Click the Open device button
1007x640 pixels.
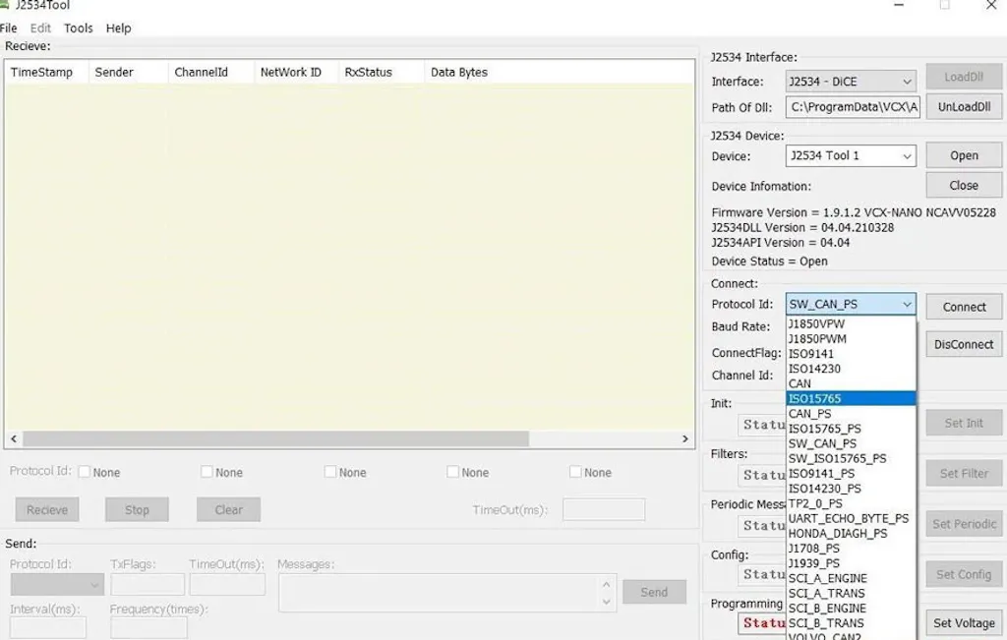tap(964, 155)
